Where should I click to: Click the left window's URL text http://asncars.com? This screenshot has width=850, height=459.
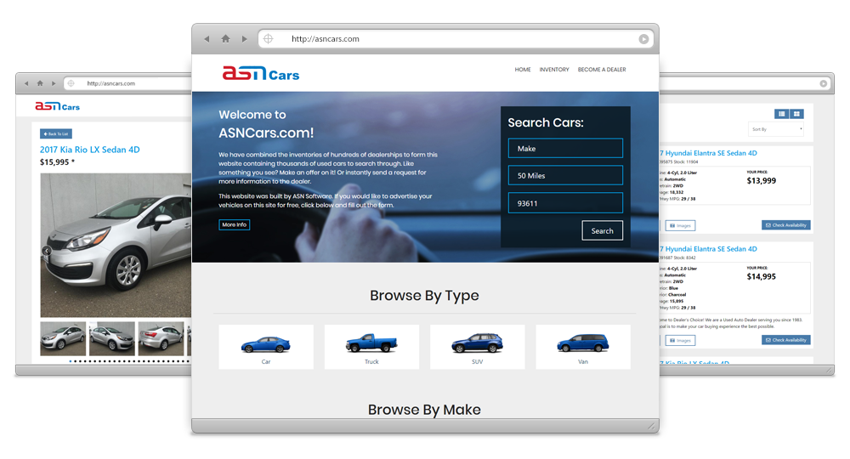(111, 83)
